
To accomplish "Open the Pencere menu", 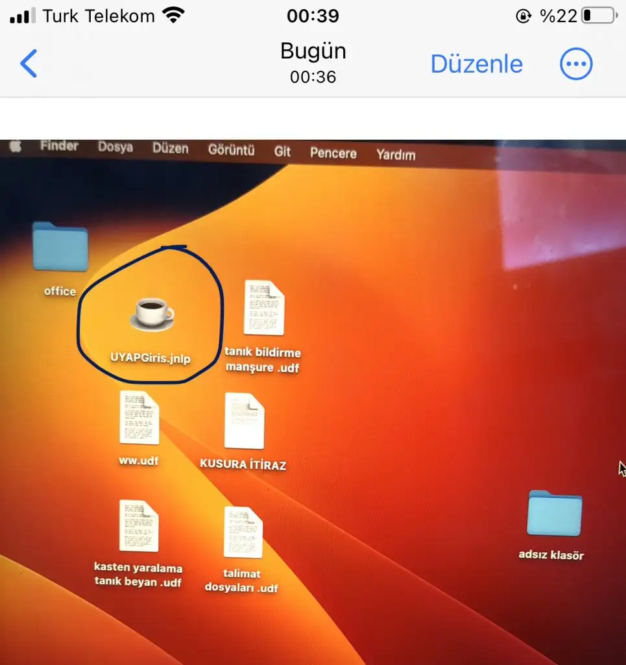I will (x=333, y=153).
